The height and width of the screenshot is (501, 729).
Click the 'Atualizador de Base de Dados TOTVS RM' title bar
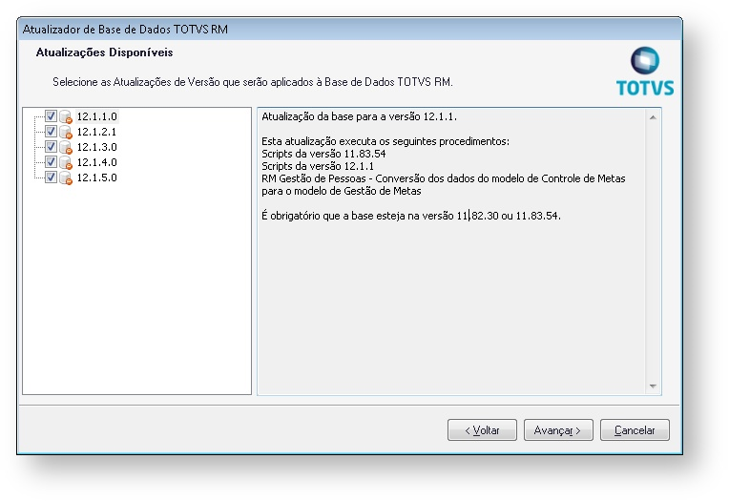click(349, 30)
